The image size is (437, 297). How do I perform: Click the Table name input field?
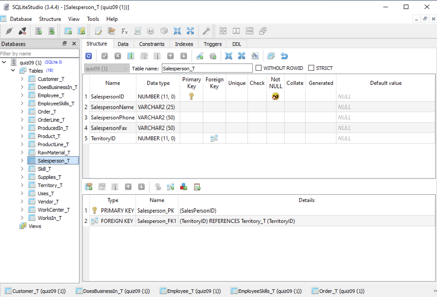(207, 68)
